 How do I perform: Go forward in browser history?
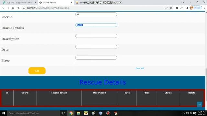[x=8, y=8]
